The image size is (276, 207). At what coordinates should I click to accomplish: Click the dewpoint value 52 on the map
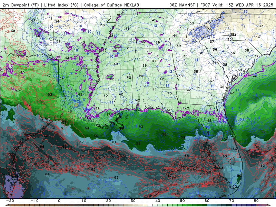pos(29,105)
